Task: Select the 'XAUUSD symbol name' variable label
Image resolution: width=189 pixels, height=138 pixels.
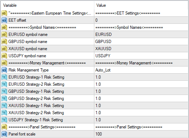Action: tap(28, 49)
